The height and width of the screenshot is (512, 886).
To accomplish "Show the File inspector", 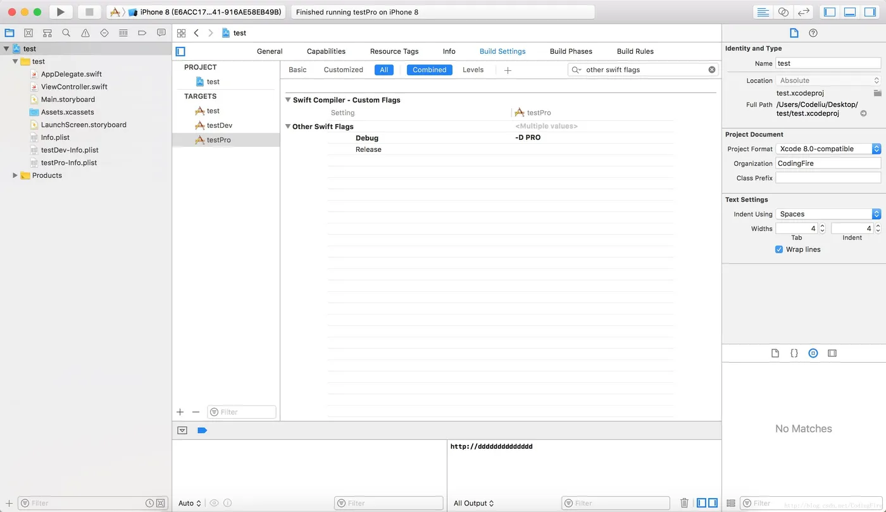I will [794, 33].
